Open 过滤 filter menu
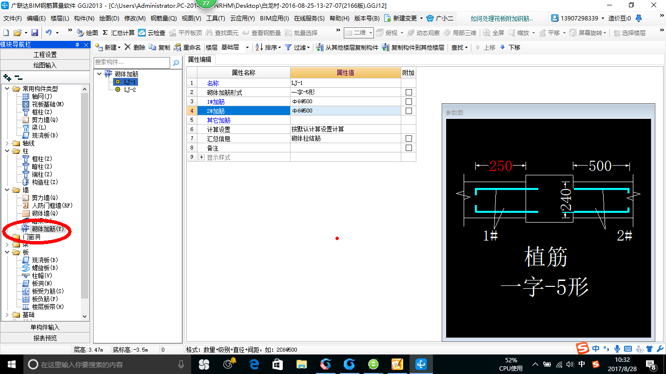The width and height of the screenshot is (666, 374). (297, 47)
